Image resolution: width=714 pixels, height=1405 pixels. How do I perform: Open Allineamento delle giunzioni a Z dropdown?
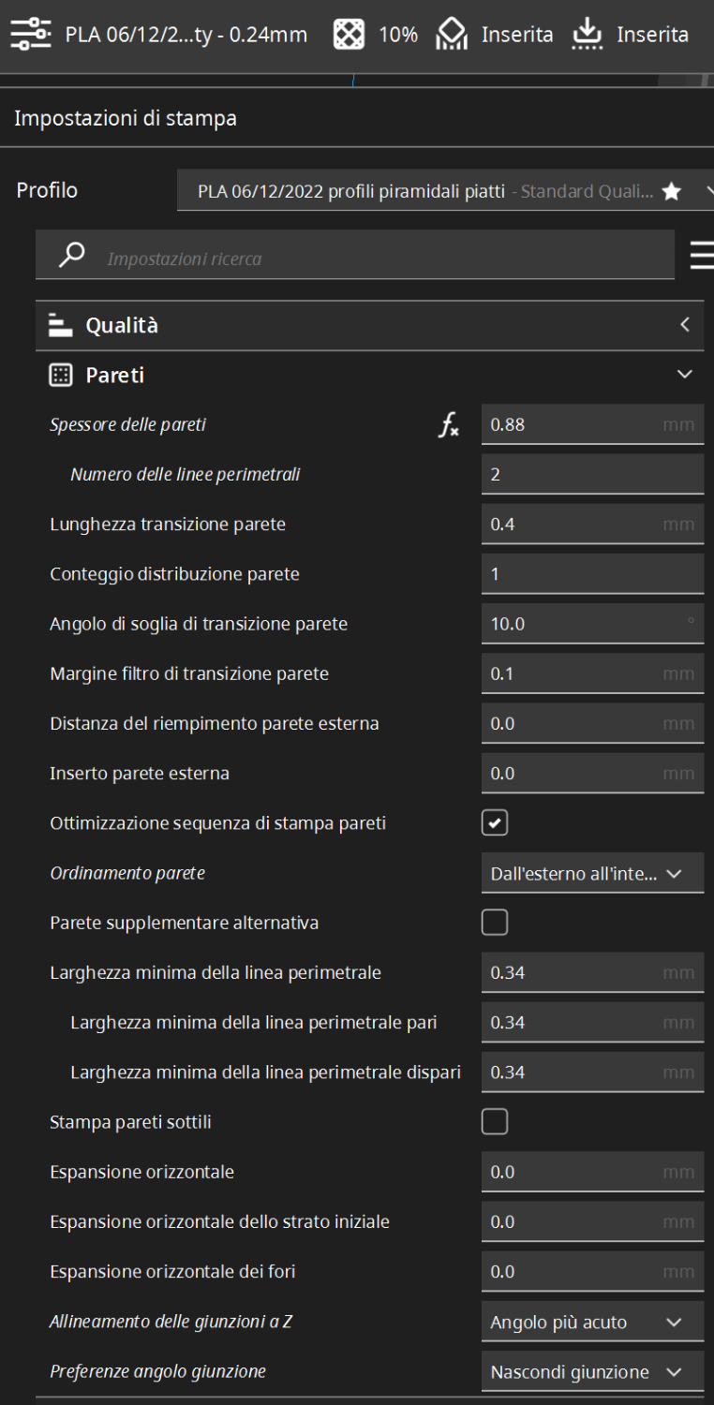592,1322
